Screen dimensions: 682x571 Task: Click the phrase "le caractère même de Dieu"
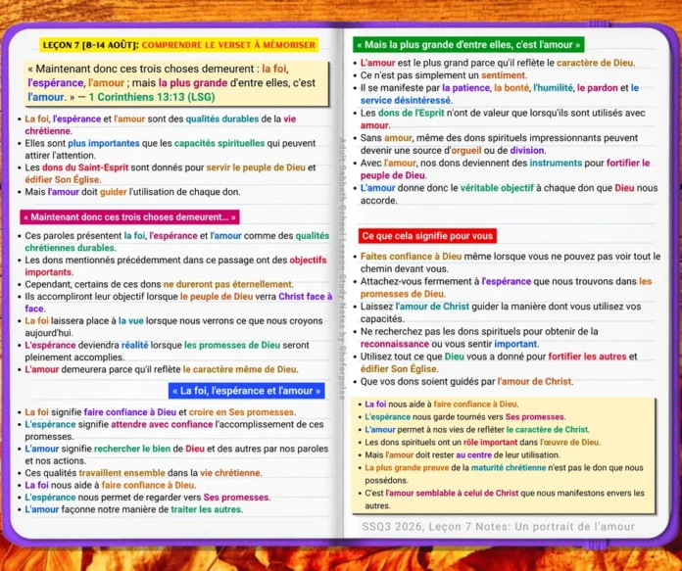[x=240, y=369]
